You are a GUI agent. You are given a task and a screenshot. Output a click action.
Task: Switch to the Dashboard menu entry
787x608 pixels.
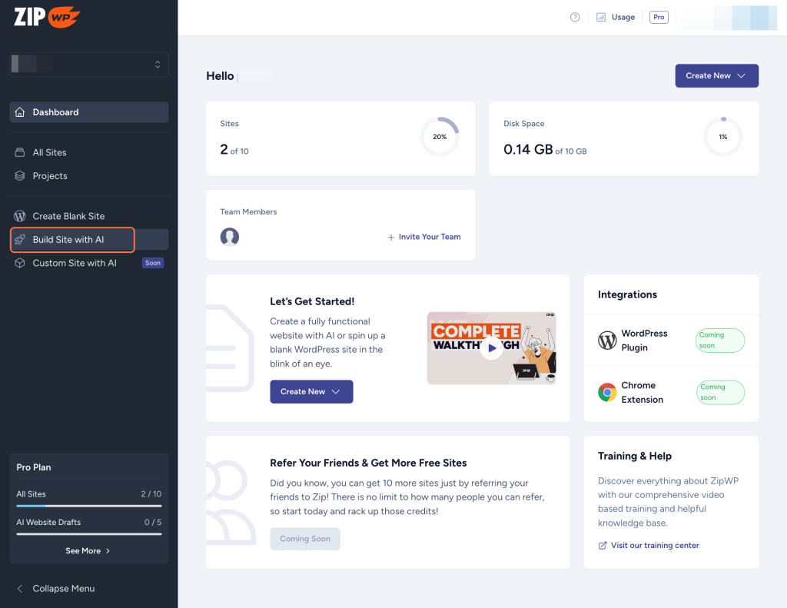pyautogui.click(x=57, y=111)
